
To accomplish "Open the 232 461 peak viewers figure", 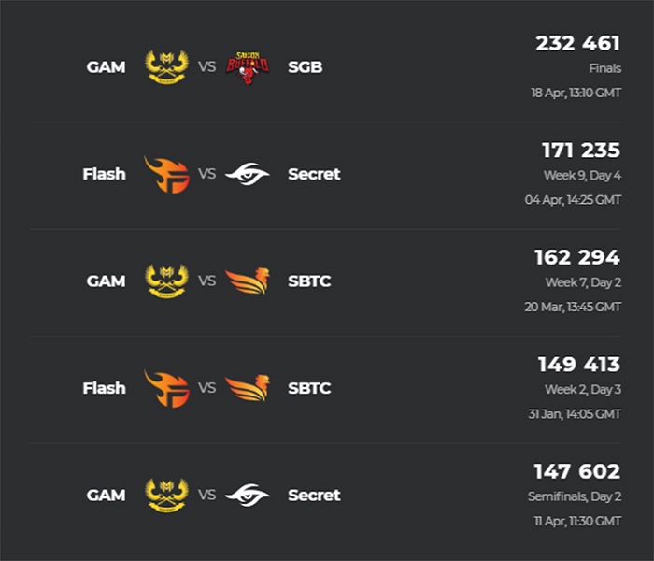I will pos(578,43).
